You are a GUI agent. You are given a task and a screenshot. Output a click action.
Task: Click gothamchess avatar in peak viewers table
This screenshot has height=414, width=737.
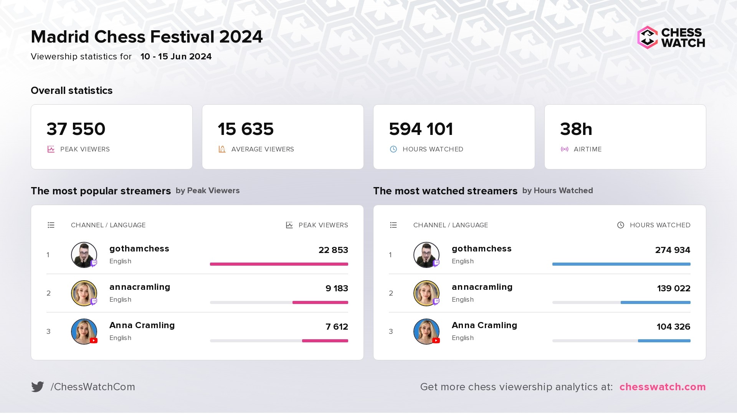[x=84, y=255]
